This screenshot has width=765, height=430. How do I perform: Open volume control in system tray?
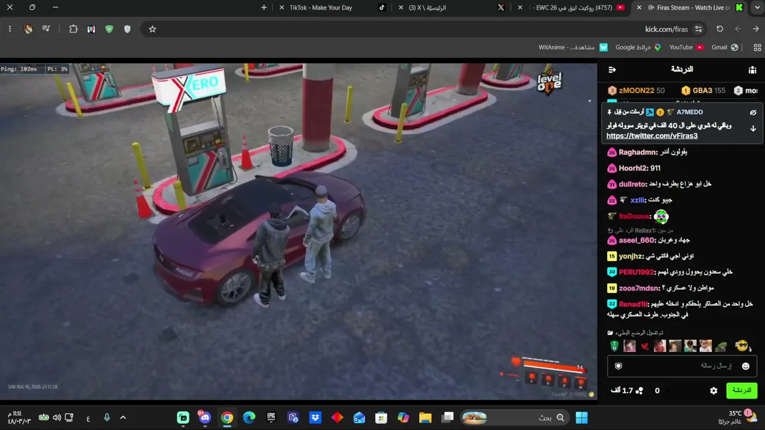point(57,417)
